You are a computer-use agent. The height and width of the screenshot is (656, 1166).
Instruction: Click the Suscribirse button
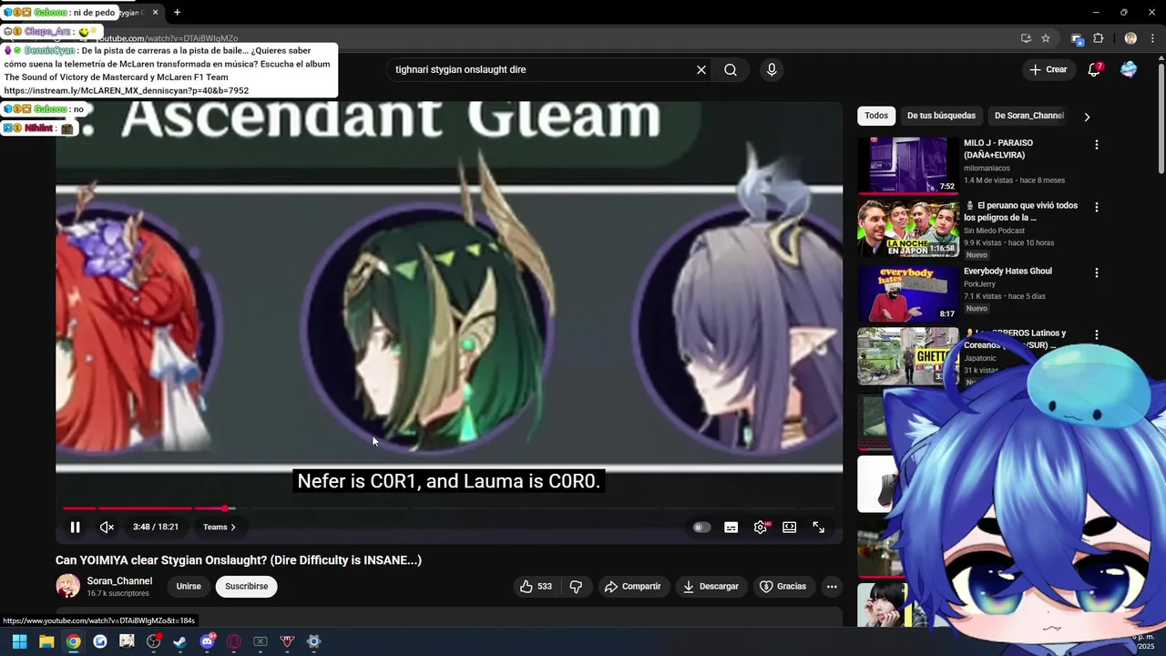point(246,586)
